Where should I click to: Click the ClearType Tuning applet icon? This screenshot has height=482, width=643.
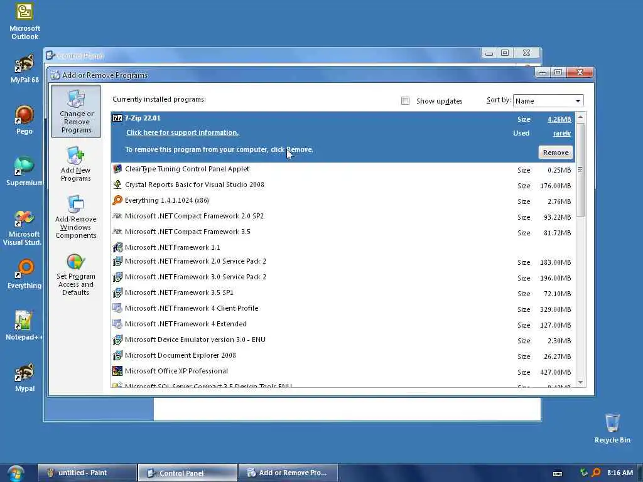117,169
